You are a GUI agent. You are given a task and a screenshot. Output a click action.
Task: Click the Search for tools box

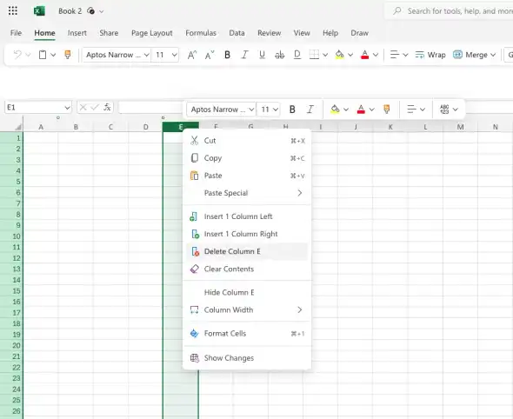coord(449,11)
